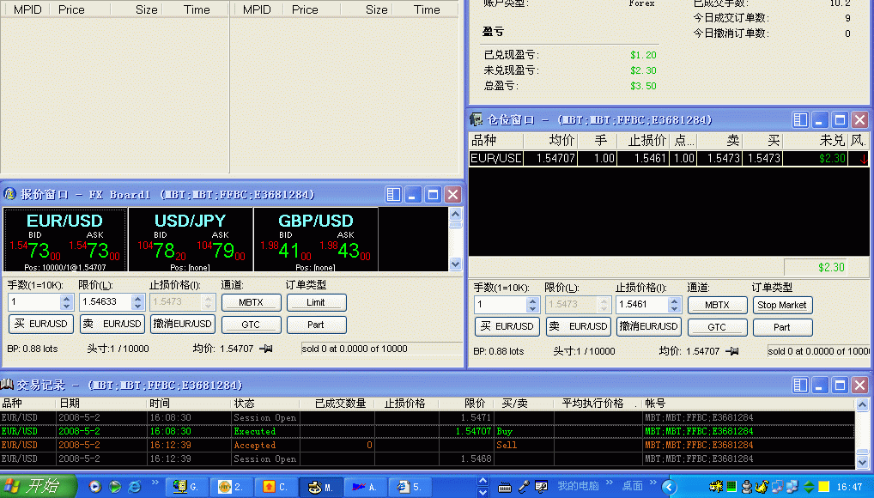The image size is (874, 498).
Task: Click the red down arrow in the EUR/USD position row
Action: [864, 158]
